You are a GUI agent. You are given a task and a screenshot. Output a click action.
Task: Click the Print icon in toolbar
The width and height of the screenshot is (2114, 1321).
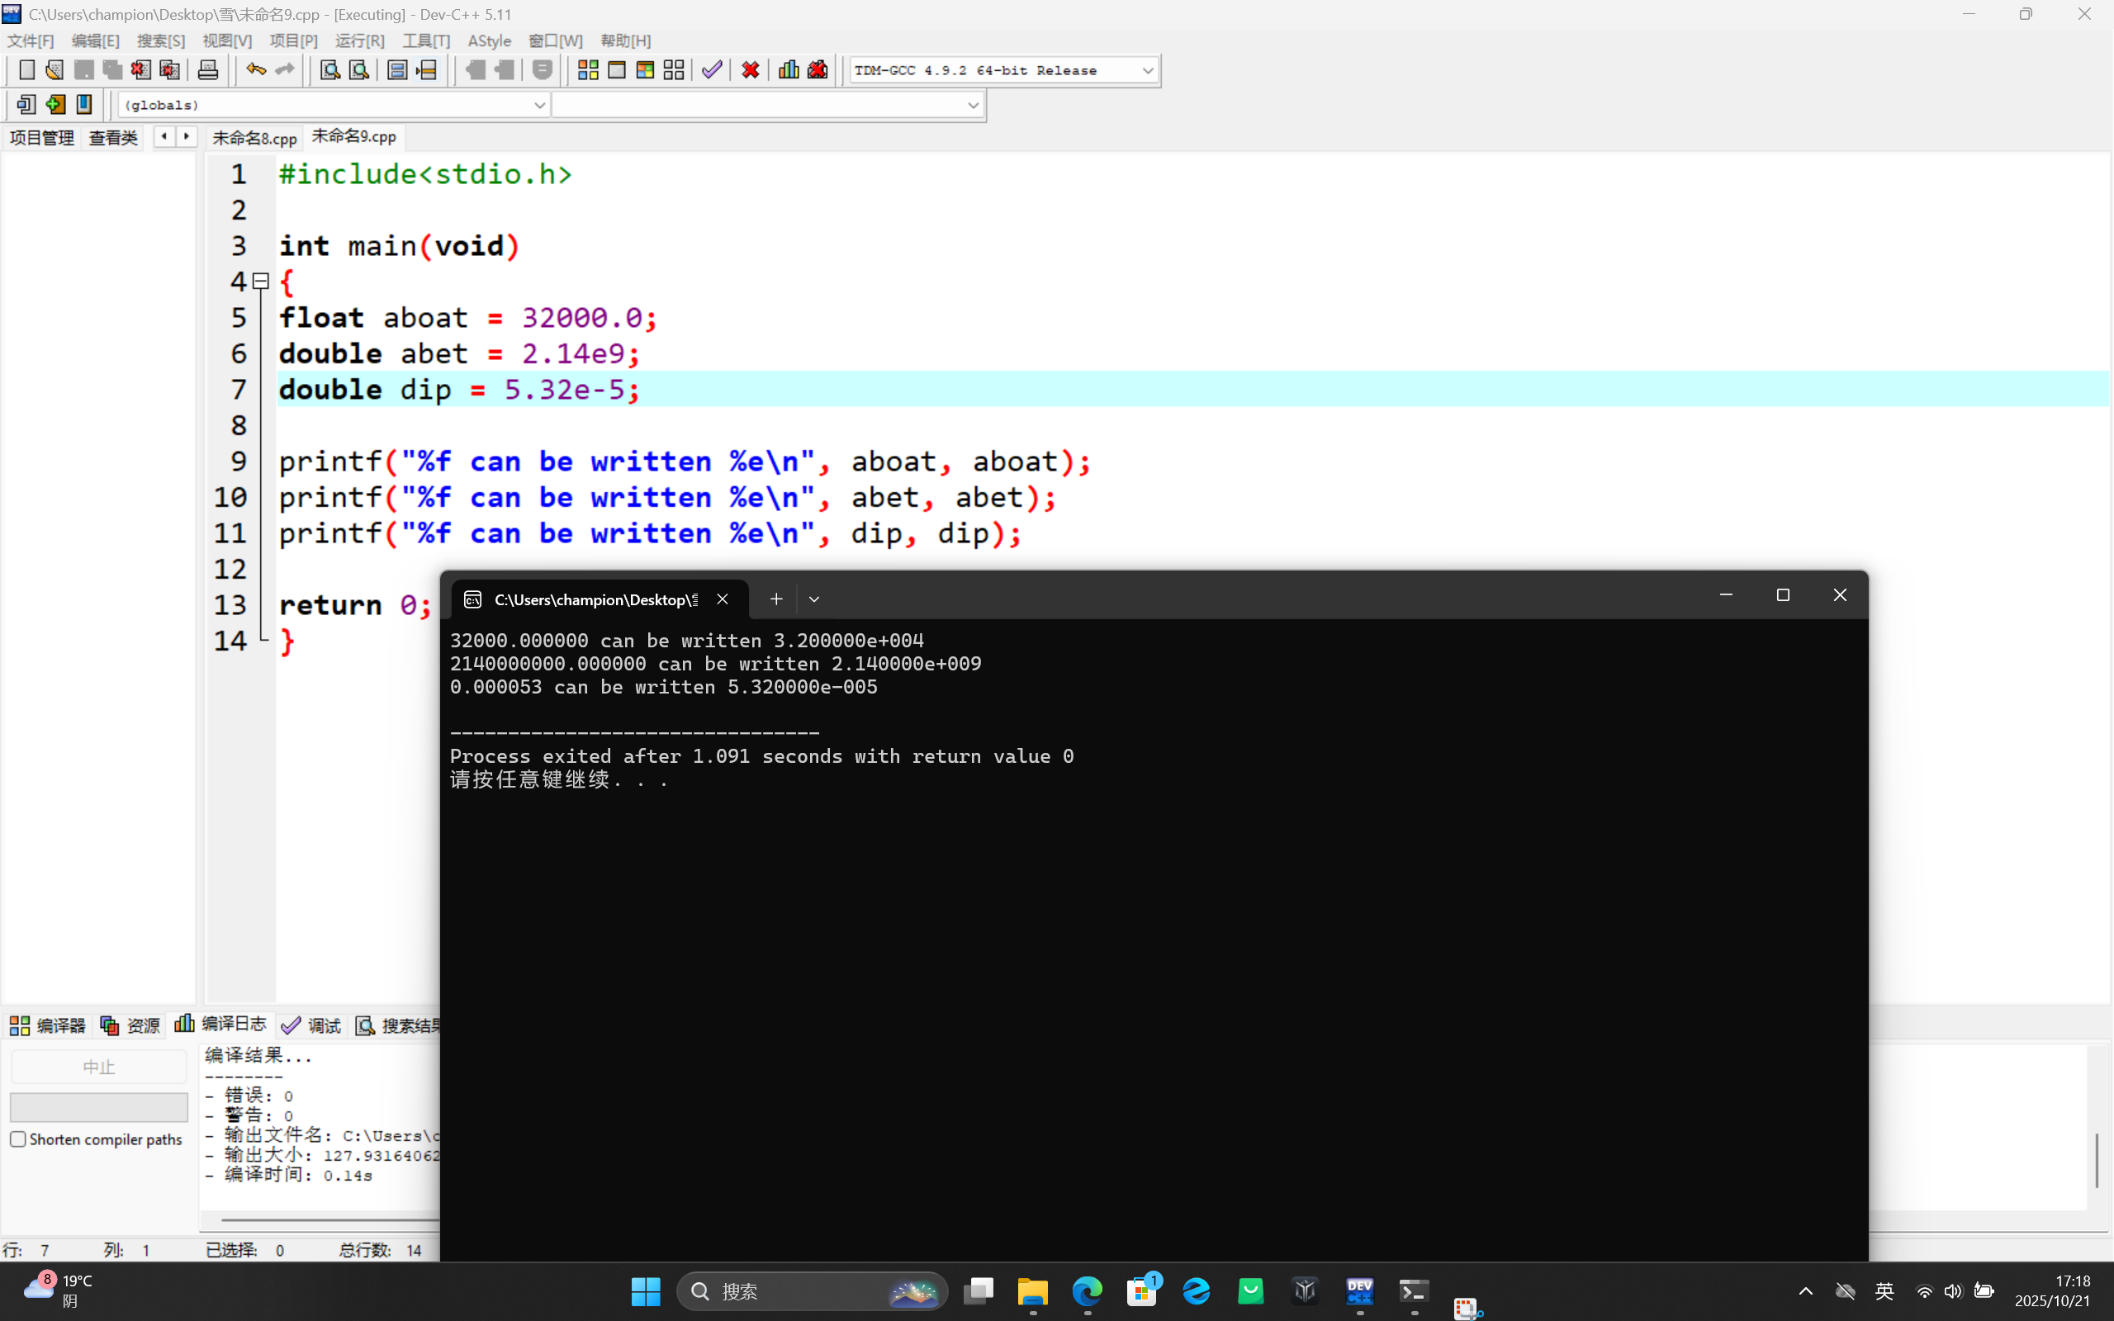[208, 70]
